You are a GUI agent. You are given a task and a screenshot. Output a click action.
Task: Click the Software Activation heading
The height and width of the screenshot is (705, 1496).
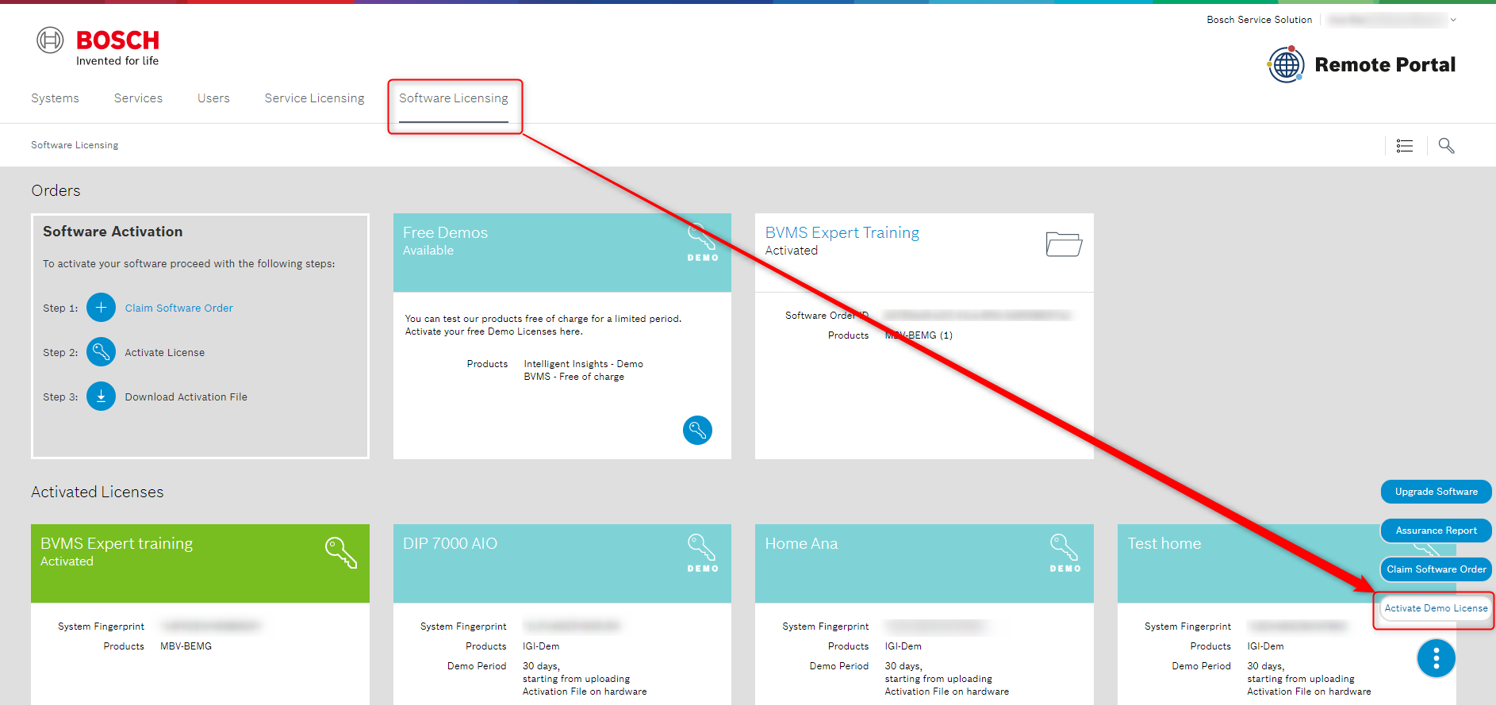pyautogui.click(x=113, y=232)
